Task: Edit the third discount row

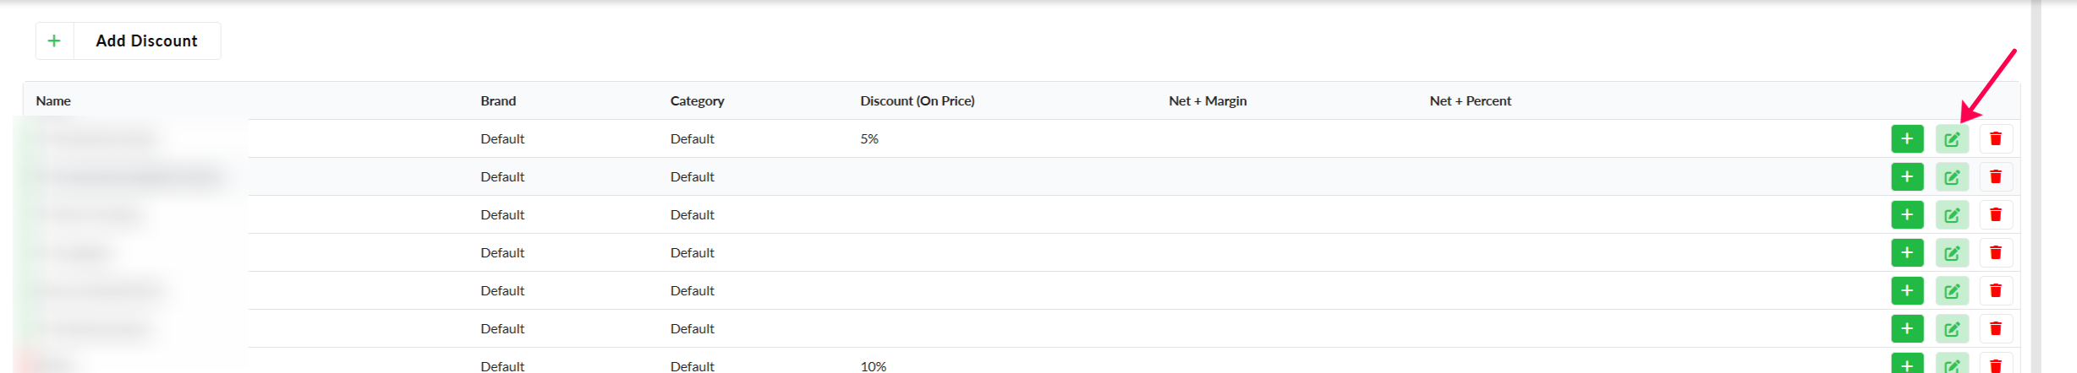Action: pyautogui.click(x=1951, y=215)
